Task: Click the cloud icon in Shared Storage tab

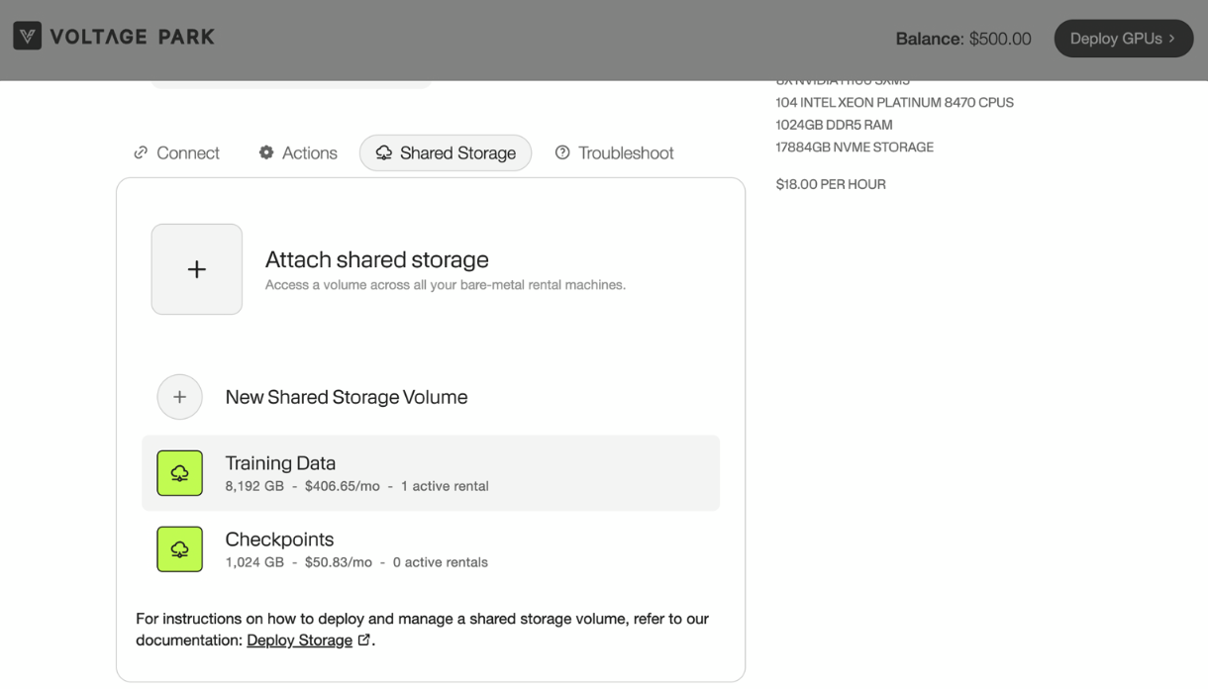Action: 383,152
